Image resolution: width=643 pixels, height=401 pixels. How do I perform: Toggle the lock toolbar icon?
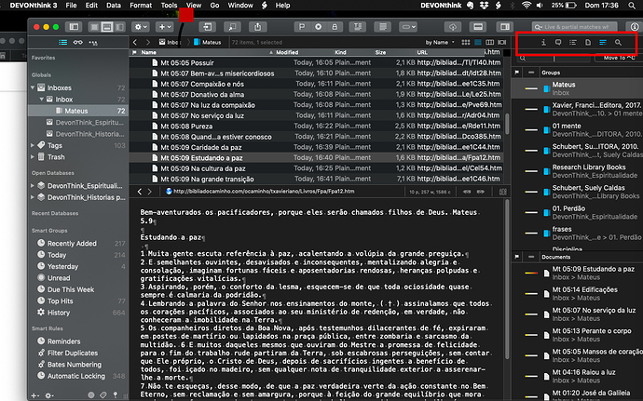point(335,27)
